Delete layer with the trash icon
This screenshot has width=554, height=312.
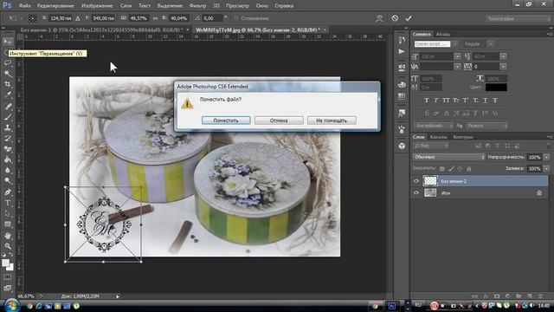pyautogui.click(x=540, y=296)
